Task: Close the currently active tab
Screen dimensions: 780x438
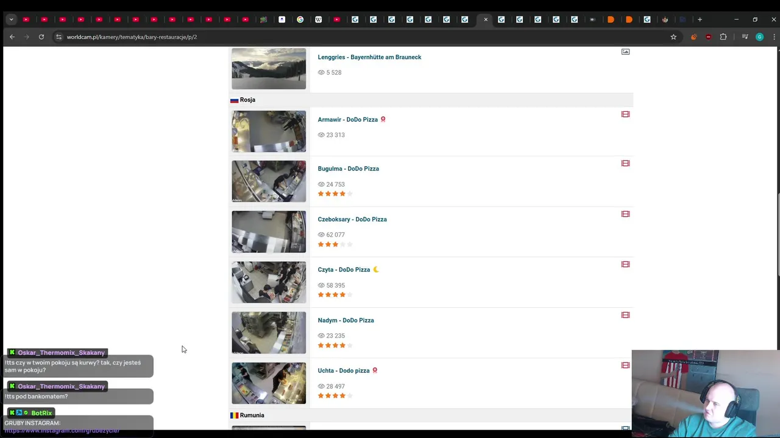Action: coord(486,19)
